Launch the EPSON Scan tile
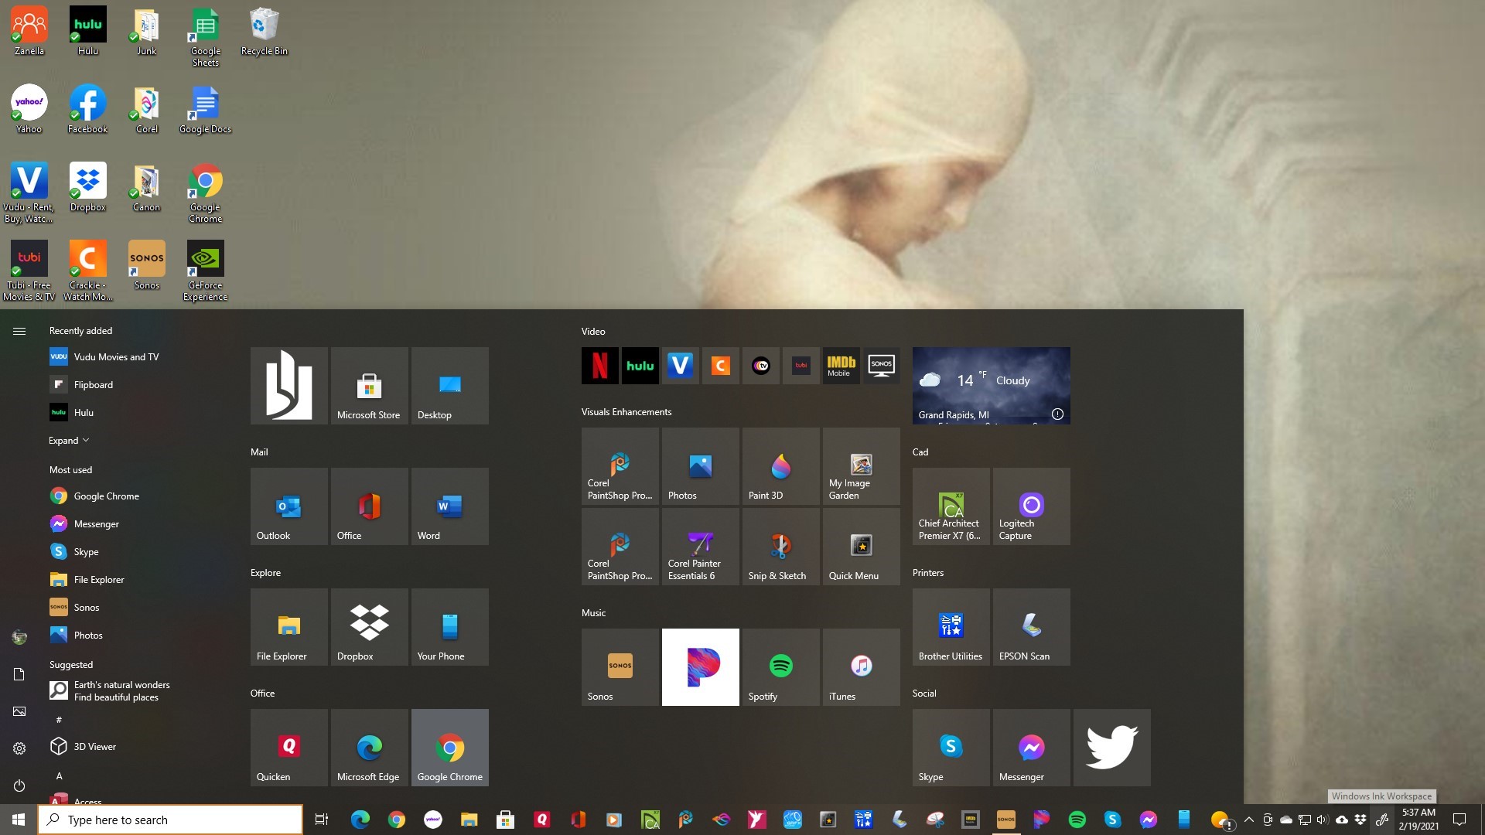The width and height of the screenshot is (1485, 835). pyautogui.click(x=1031, y=627)
